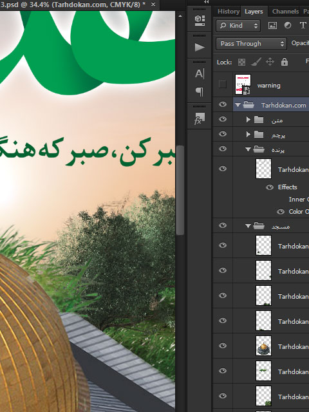Lock transparent pixels checkerboard icon
Viewport: 309px width, 412px height.
click(x=241, y=62)
